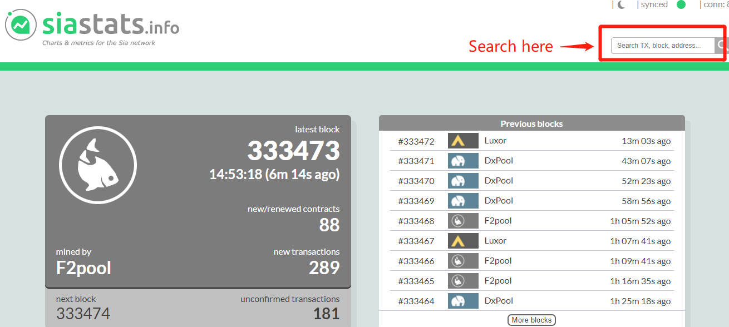Image resolution: width=729 pixels, height=327 pixels.
Task: Click the large F2pool fish icon
Action: click(98, 166)
